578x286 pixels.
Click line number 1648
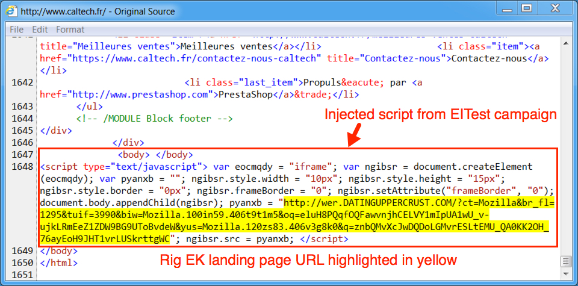point(21,167)
